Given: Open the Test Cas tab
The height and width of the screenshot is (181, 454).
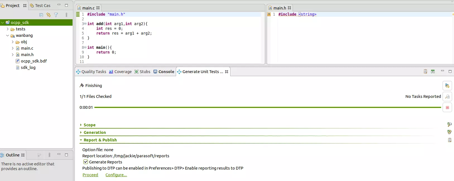Looking at the screenshot, I should tap(40, 6).
